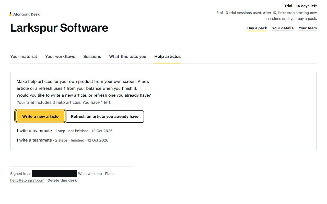Click the 'You have 1 left' trial text
Screen dimensions: 327x204
pyautogui.click(x=97, y=102)
